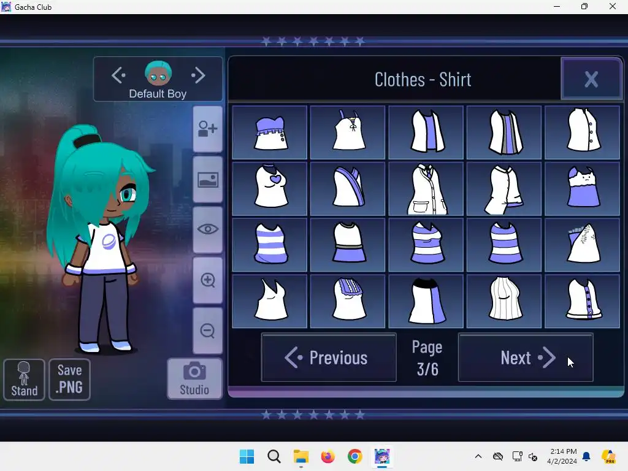The width and height of the screenshot is (628, 471).
Task: Select the purple-white striped tube top
Action: (270, 245)
